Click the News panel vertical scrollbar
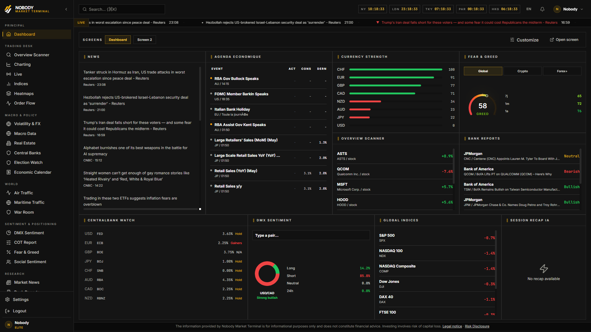The image size is (591, 332). 200,94
